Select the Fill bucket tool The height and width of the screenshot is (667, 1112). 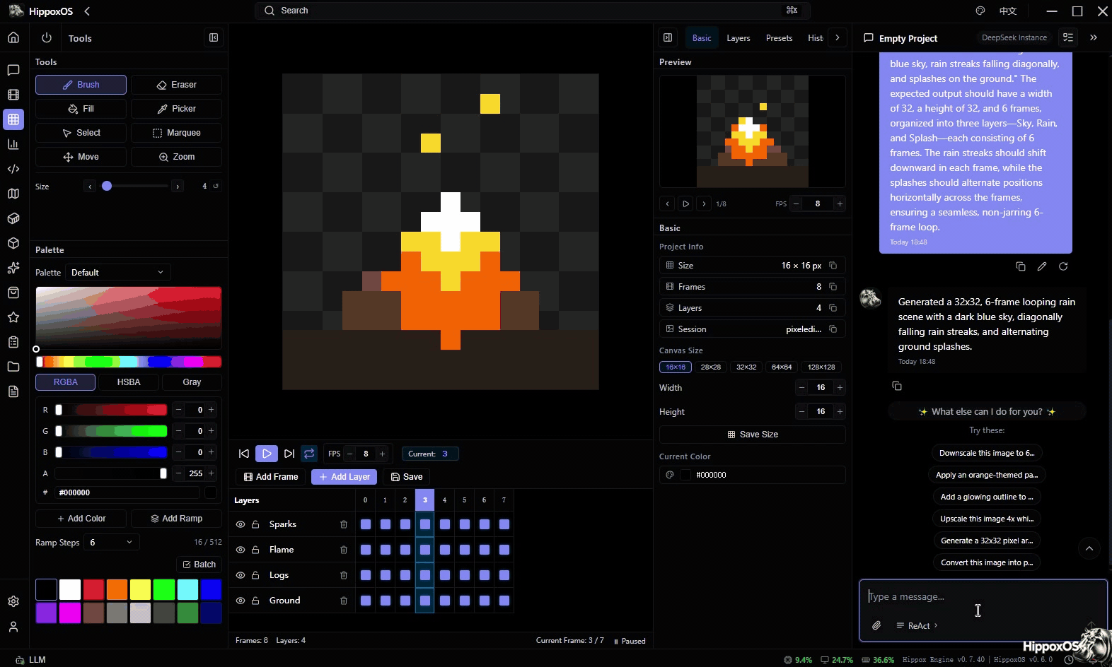tap(81, 109)
